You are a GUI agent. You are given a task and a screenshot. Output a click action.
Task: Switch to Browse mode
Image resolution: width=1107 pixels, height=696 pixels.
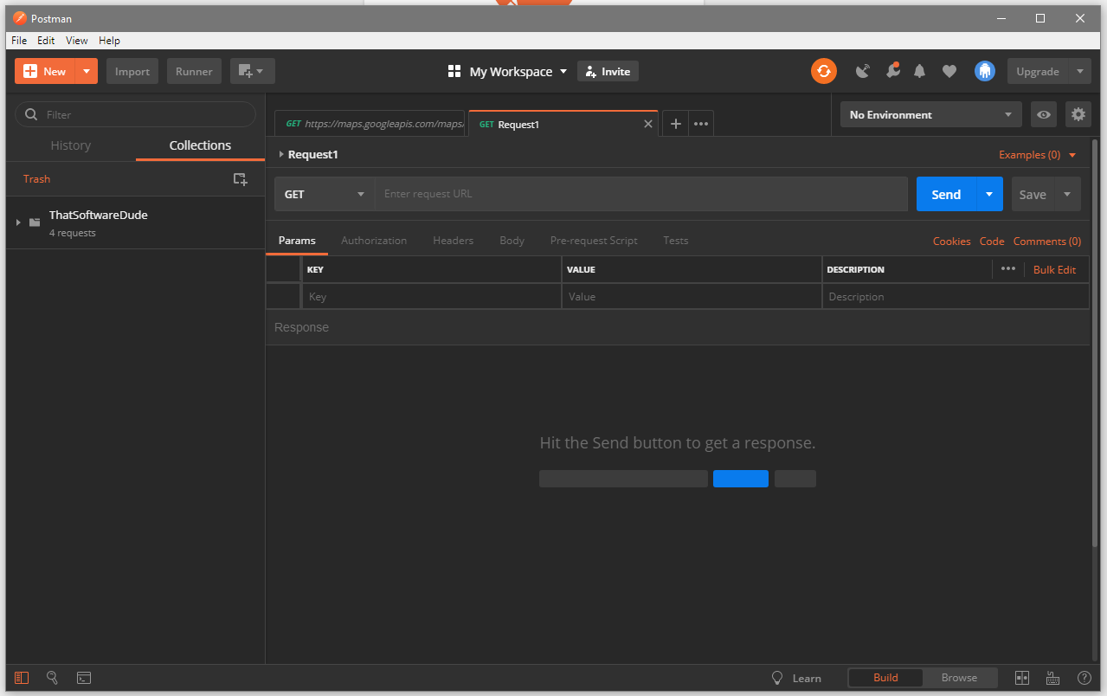tap(959, 678)
